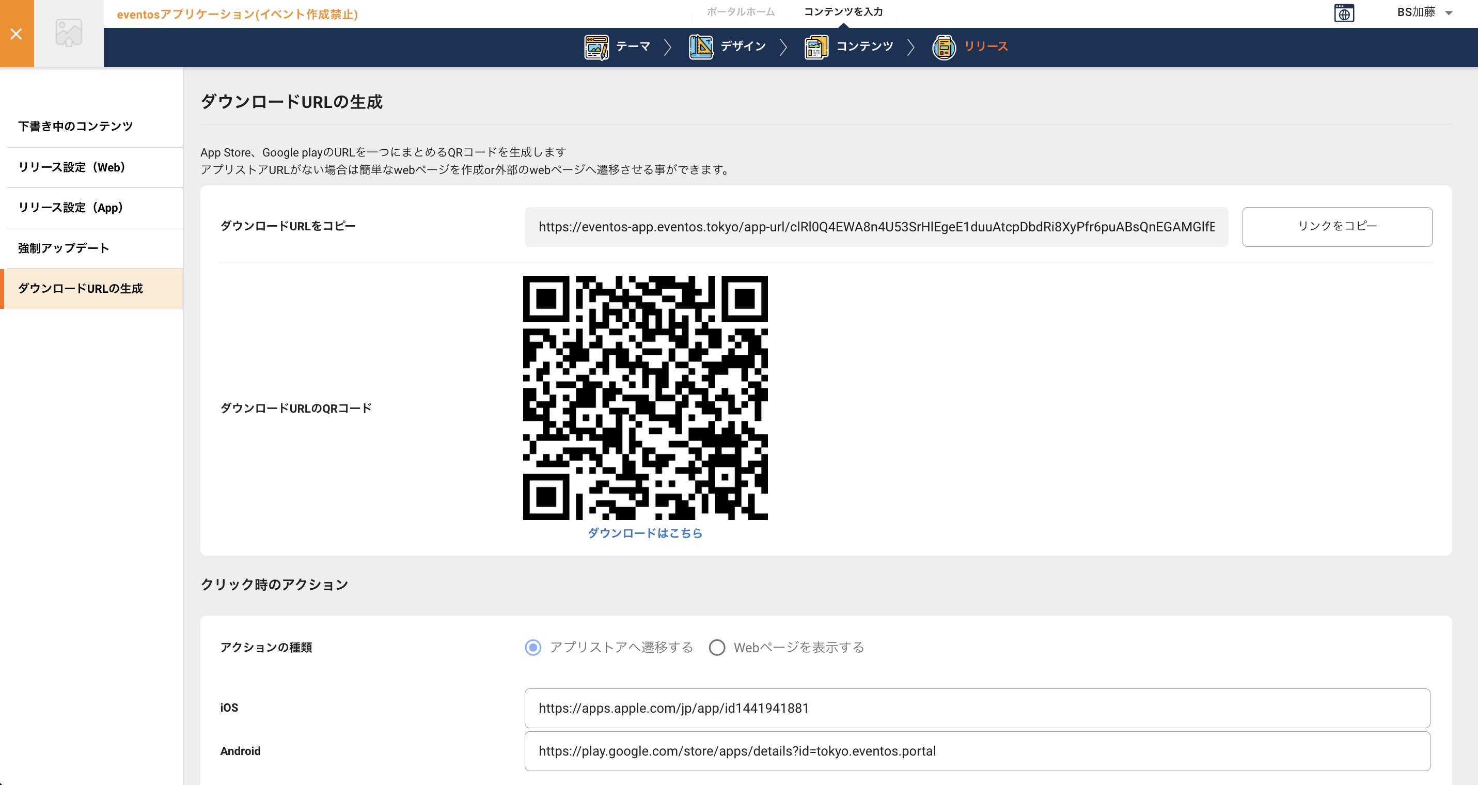Open リリース設定（Web）in sidebar
Image resolution: width=1478 pixels, height=785 pixels.
[x=95, y=167]
